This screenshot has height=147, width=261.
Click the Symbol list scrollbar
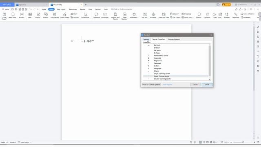(x=210, y=61)
